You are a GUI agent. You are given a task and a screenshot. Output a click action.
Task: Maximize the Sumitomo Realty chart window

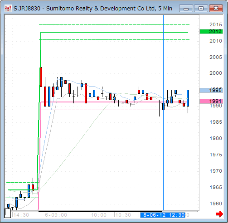[x=201, y=9]
